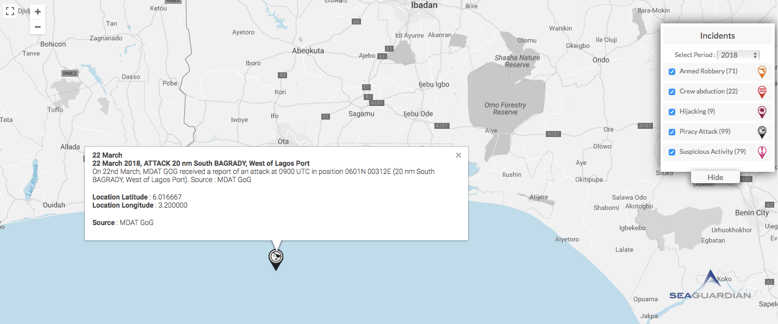Click the dark red Hijacking legend icon
The image size is (778, 324).
click(x=762, y=112)
